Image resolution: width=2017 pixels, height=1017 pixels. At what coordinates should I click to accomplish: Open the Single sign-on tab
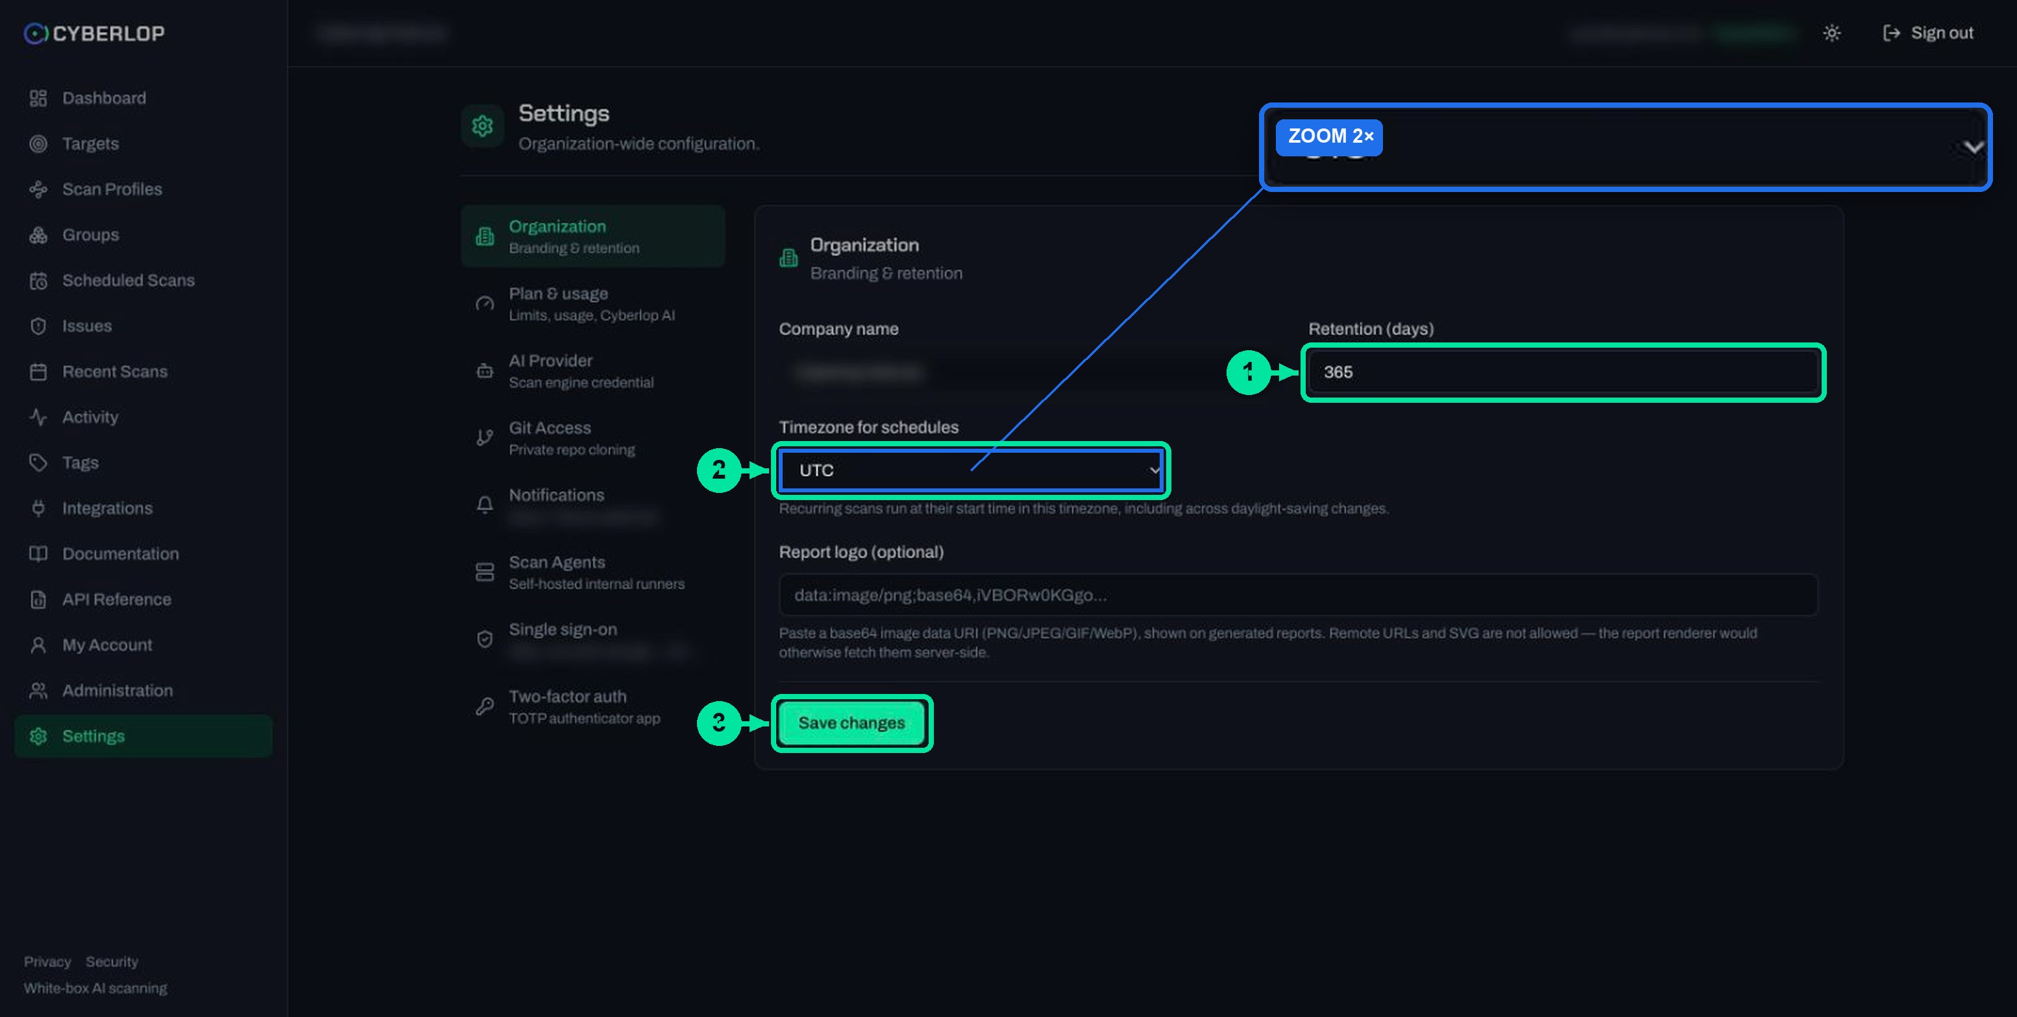[593, 640]
